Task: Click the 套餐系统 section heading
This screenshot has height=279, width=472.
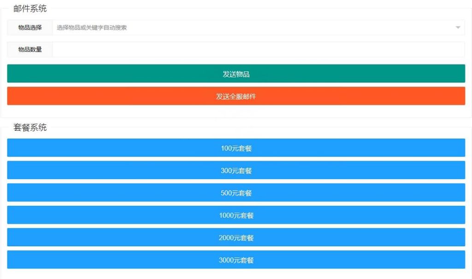Action: (x=30, y=128)
